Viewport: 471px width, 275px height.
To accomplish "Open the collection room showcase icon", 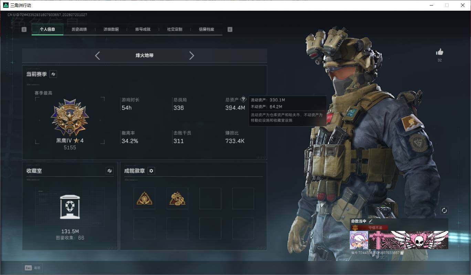I will point(70,207).
